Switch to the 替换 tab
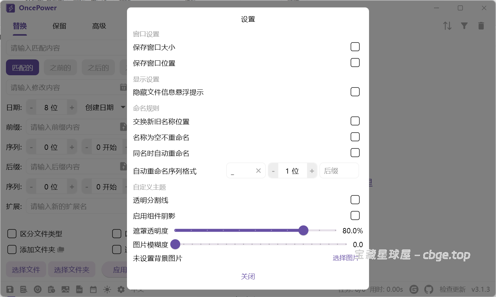This screenshot has height=297, width=496. [x=20, y=26]
